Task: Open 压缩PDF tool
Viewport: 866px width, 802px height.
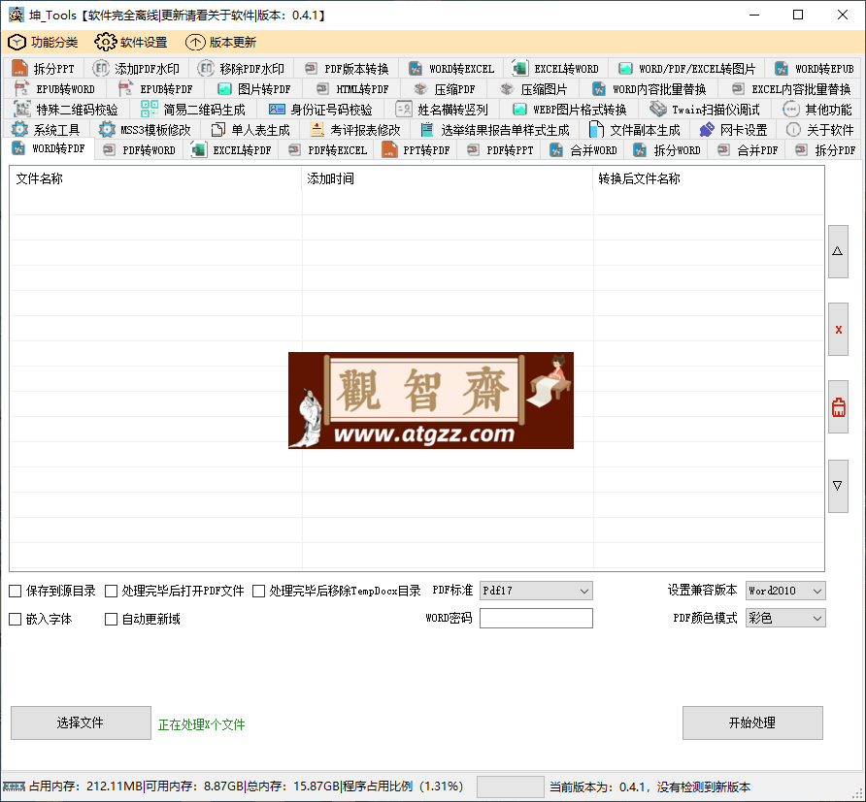Action: pyautogui.click(x=445, y=89)
